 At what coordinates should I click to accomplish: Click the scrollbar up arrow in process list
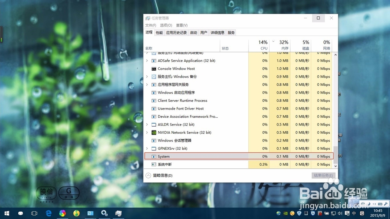pyautogui.click(x=335, y=55)
